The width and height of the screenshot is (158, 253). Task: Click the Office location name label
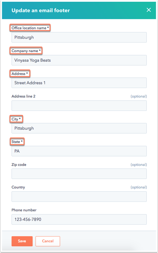(30, 28)
